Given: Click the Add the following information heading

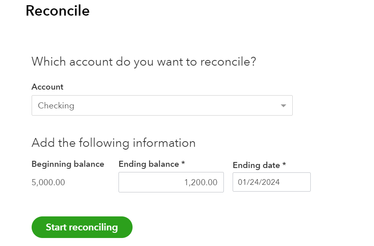Looking at the screenshot, I should [113, 143].
